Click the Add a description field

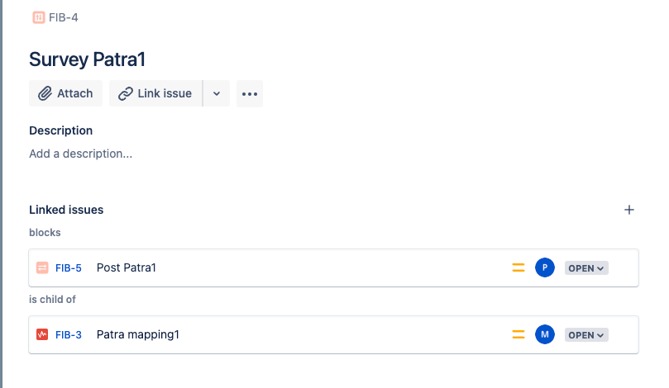coord(81,154)
